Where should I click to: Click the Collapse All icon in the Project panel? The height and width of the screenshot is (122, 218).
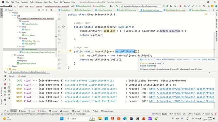tap(47, 10)
